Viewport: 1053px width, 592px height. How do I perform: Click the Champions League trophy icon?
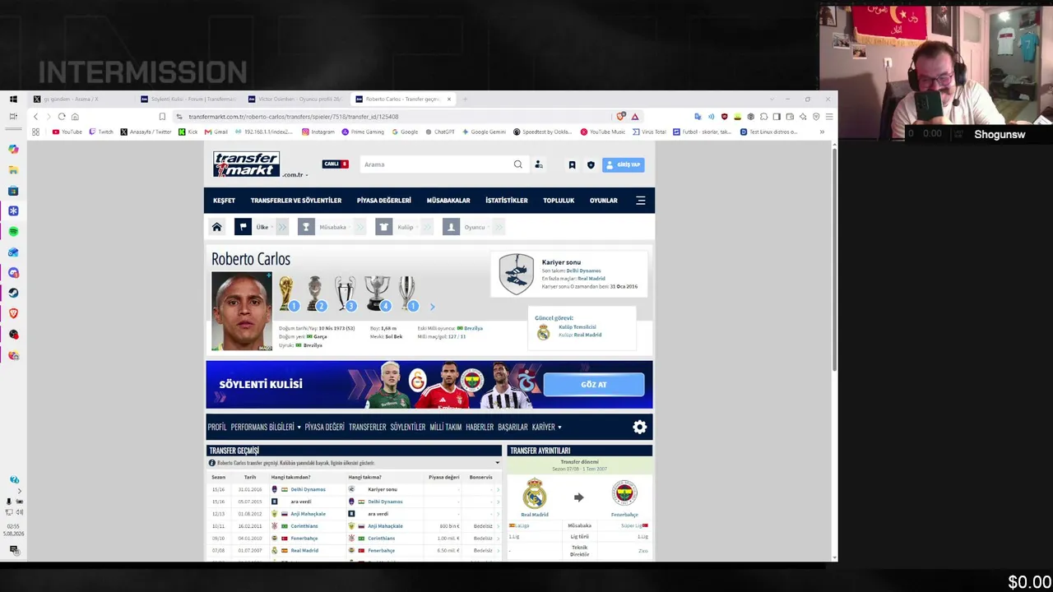[x=346, y=294]
